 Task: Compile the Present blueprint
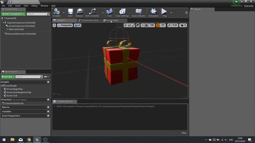pos(57,12)
